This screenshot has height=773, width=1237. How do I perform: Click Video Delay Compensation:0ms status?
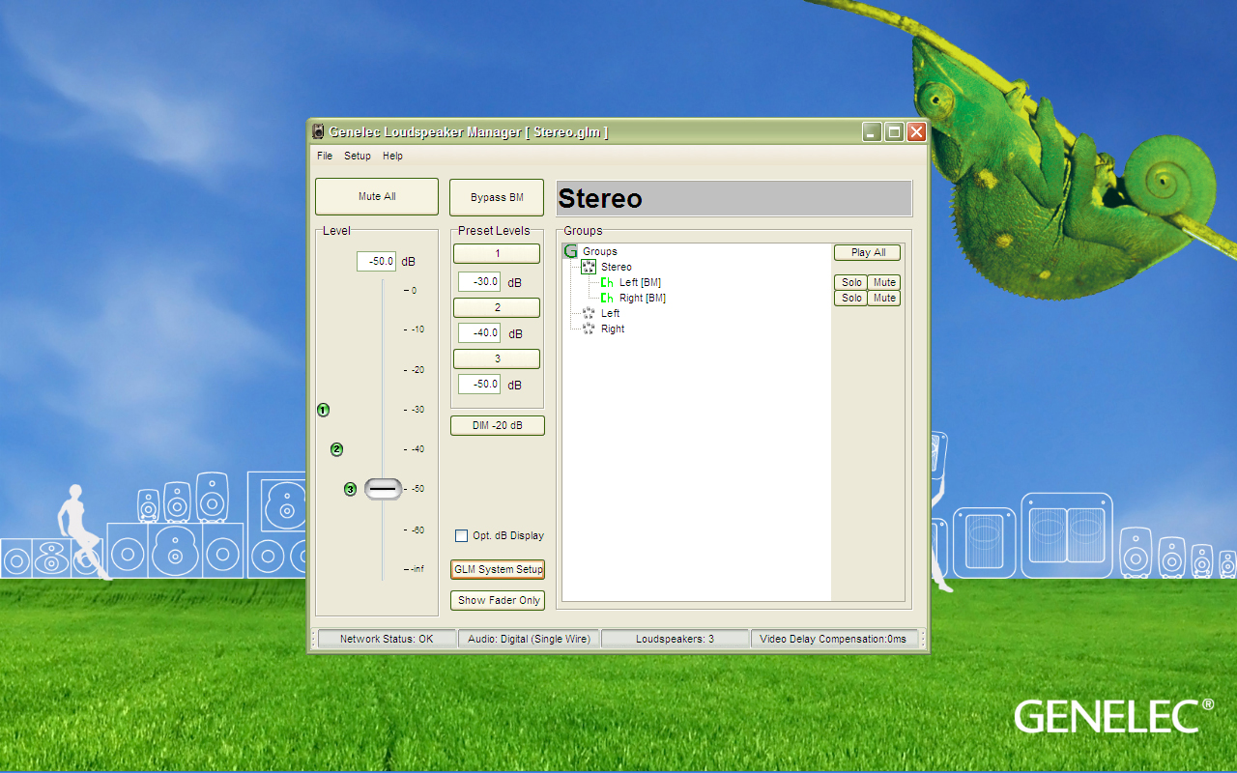click(833, 639)
